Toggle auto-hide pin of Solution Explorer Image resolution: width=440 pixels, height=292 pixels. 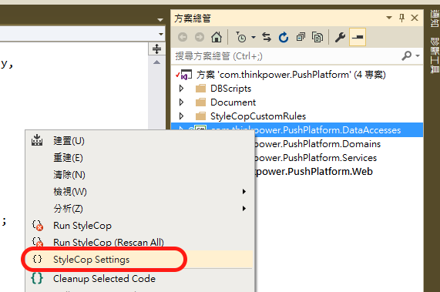click(401, 18)
